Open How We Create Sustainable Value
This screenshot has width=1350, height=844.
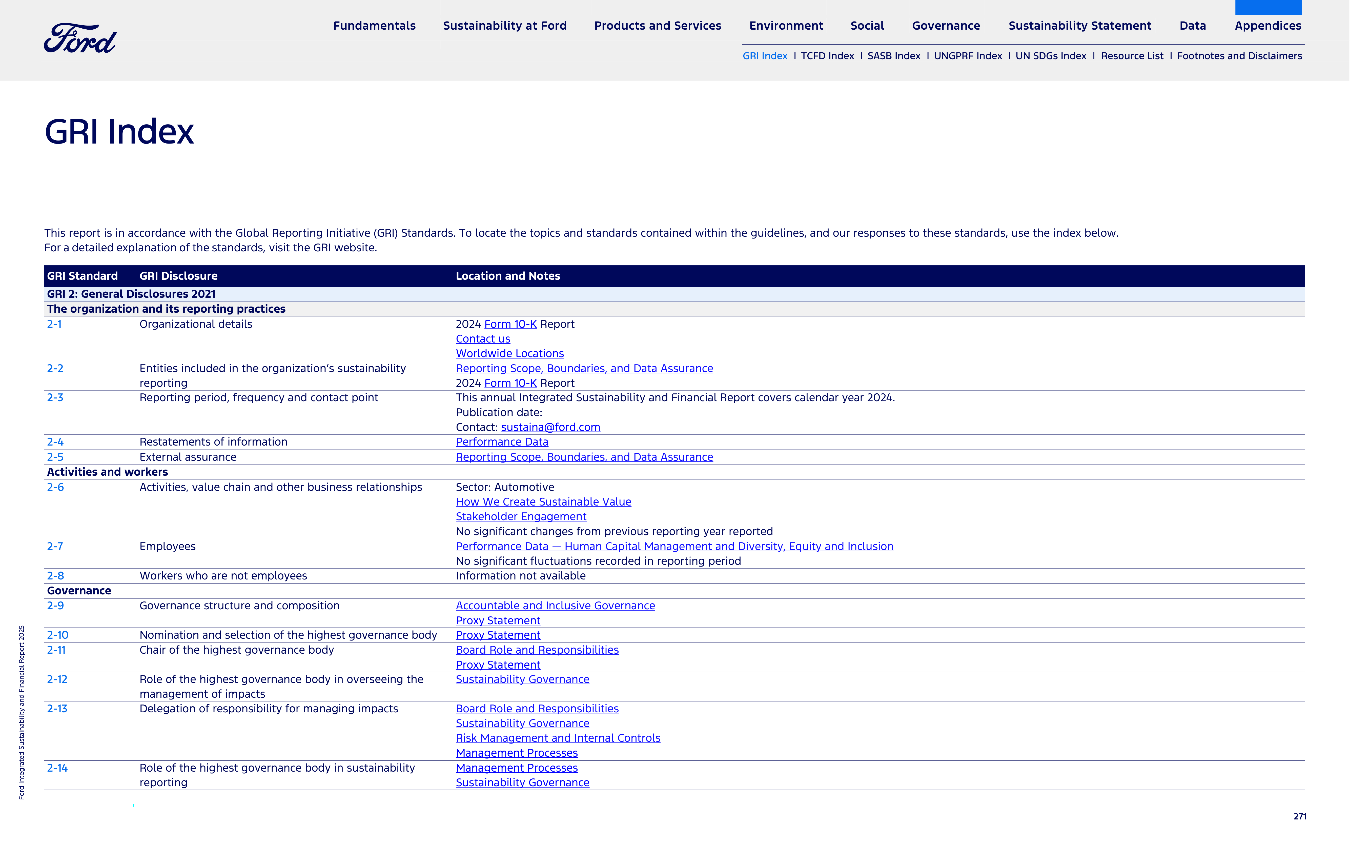[543, 502]
